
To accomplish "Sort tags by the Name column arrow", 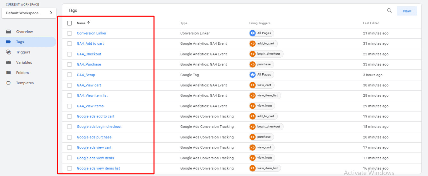I will pyautogui.click(x=88, y=23).
